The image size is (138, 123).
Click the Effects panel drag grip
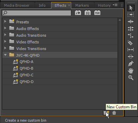tap(53, 5)
